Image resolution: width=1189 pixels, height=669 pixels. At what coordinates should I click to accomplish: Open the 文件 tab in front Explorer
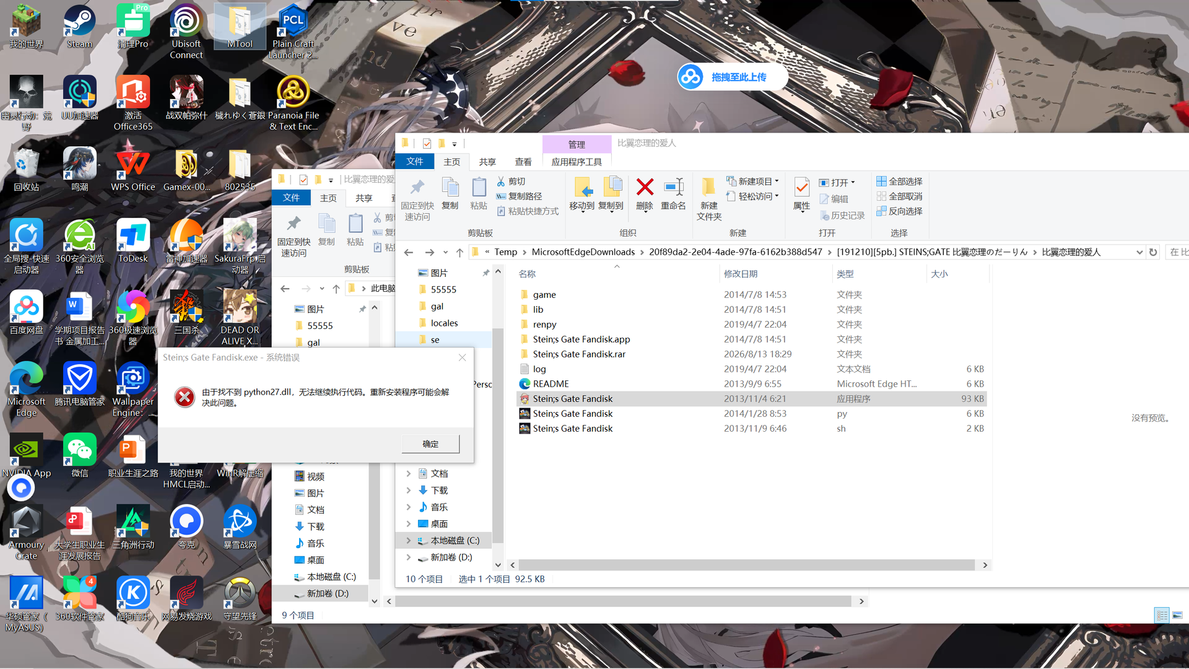click(414, 162)
